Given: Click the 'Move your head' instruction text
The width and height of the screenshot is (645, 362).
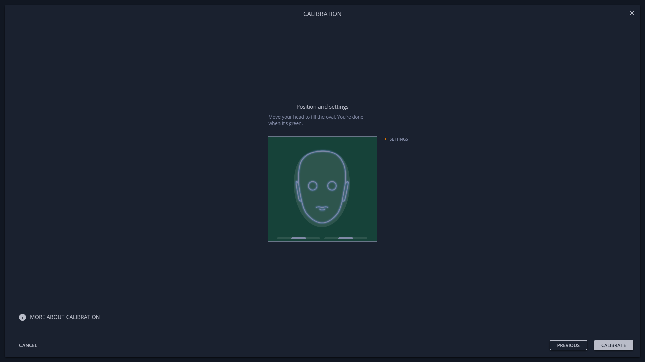Looking at the screenshot, I should click(x=315, y=120).
